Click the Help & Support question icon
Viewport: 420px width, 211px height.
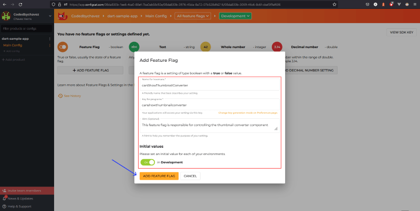pyautogui.click(x=4, y=206)
